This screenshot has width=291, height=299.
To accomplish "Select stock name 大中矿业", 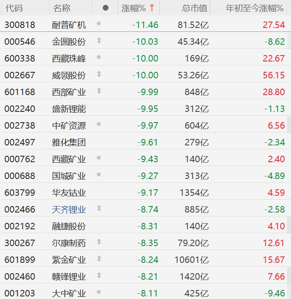I will (x=69, y=293).
